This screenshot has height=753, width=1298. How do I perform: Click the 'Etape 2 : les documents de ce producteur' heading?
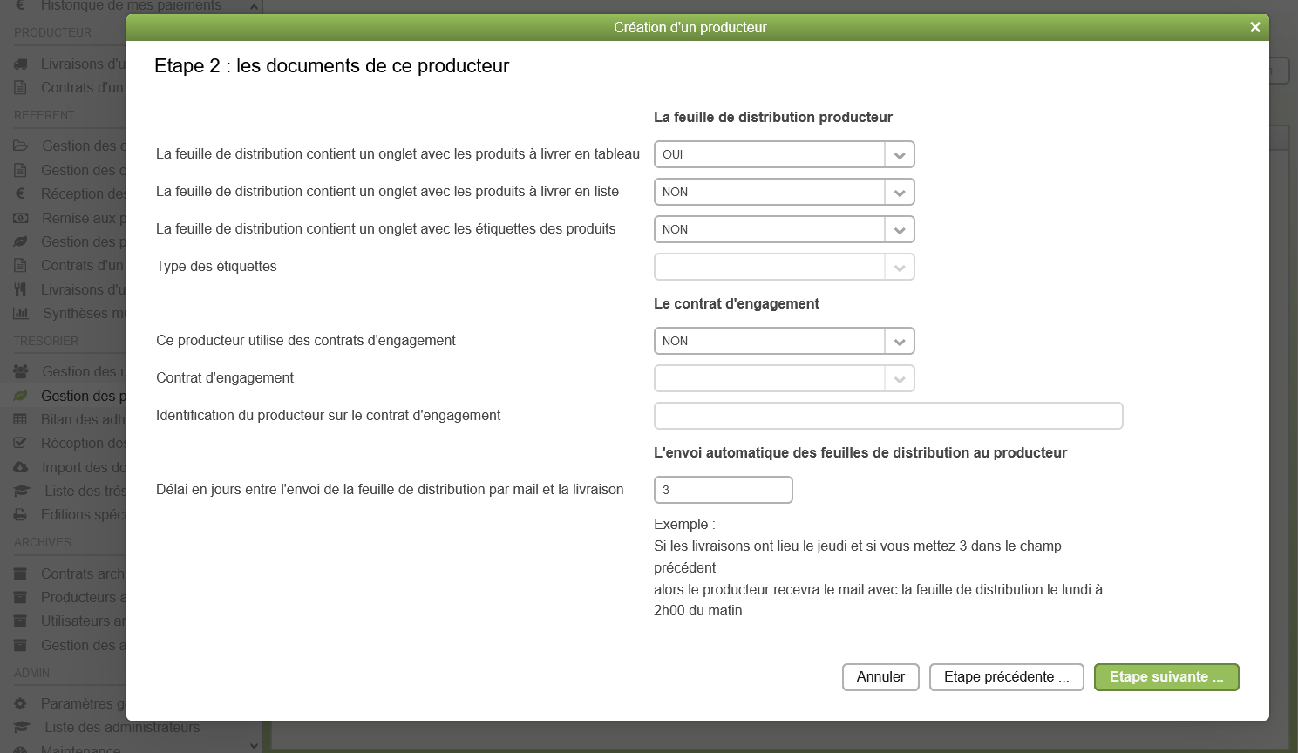pos(331,66)
